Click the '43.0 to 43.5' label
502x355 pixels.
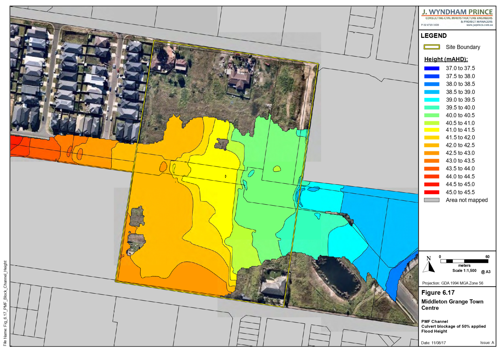[460, 161]
